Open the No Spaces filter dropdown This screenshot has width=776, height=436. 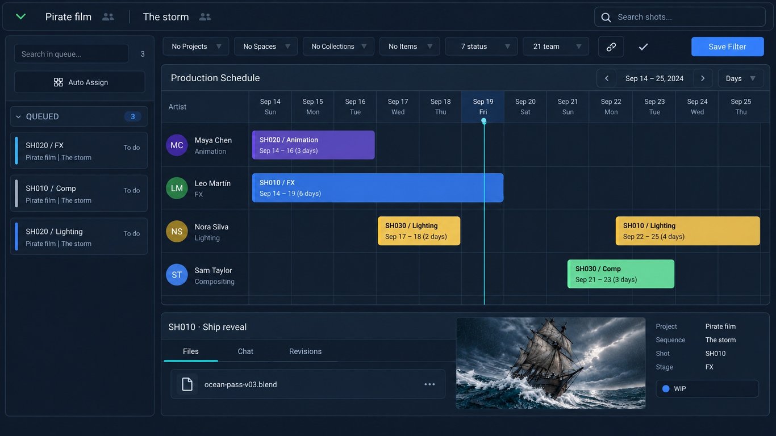[266, 47]
